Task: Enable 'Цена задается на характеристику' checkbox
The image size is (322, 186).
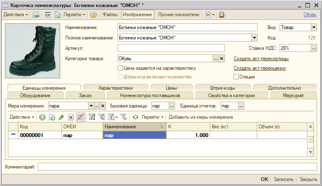Action: [x=120, y=68]
